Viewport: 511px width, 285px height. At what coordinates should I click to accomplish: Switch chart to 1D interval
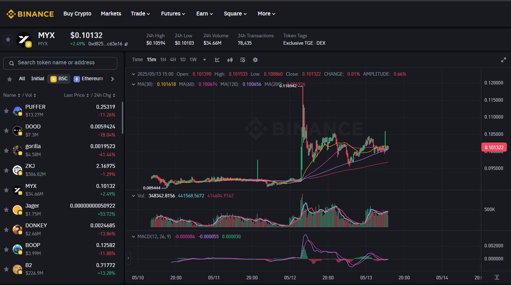coord(183,60)
